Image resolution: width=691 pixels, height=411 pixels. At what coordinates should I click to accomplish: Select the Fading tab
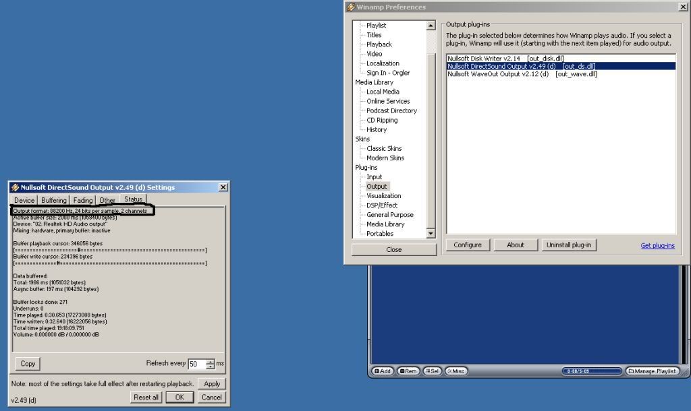[x=83, y=200]
